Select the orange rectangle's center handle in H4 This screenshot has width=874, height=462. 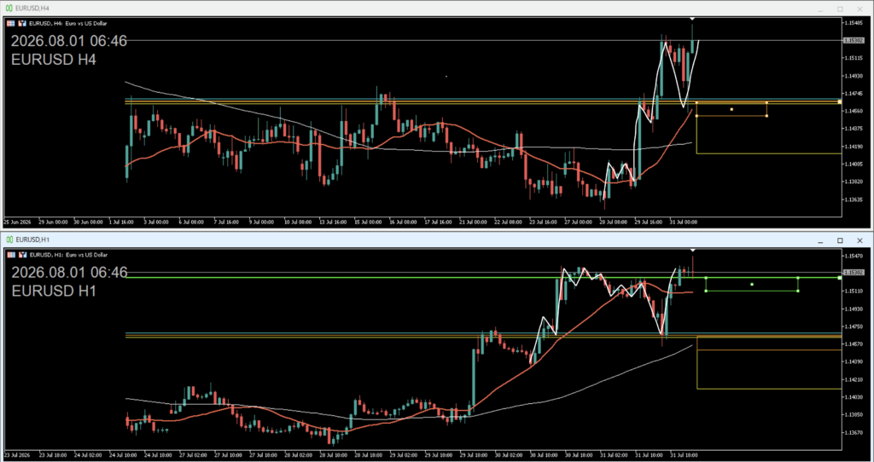731,109
